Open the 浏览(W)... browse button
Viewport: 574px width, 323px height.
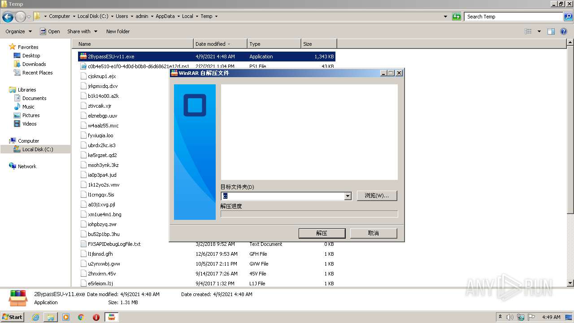click(377, 196)
